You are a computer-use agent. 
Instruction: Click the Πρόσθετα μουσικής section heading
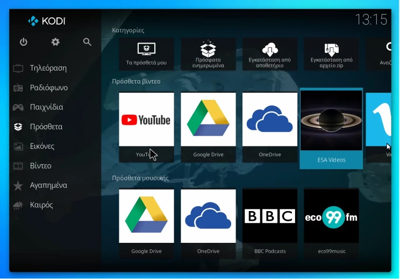pos(140,178)
